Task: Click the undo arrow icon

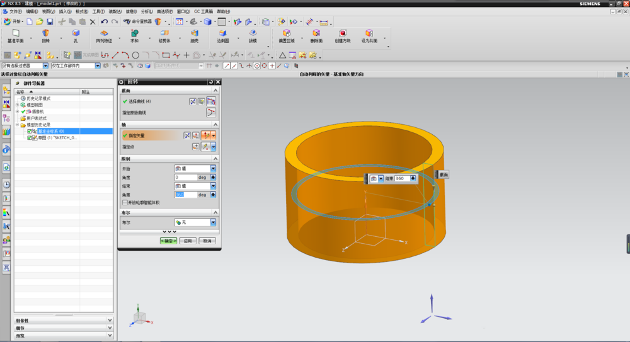Action: point(105,21)
